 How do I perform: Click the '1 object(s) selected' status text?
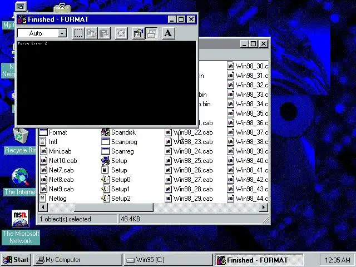click(x=66, y=219)
